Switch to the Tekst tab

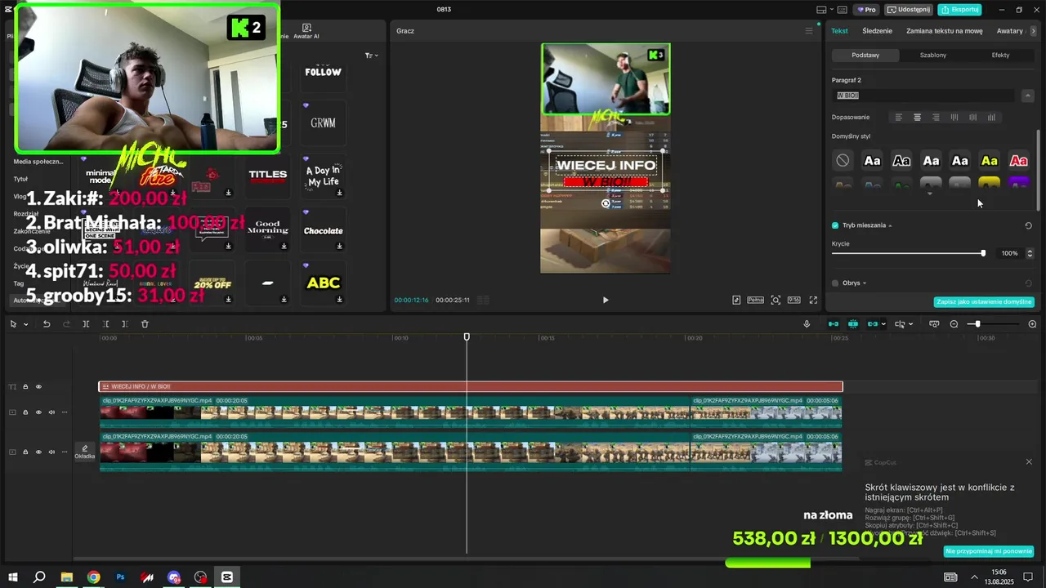coord(839,31)
